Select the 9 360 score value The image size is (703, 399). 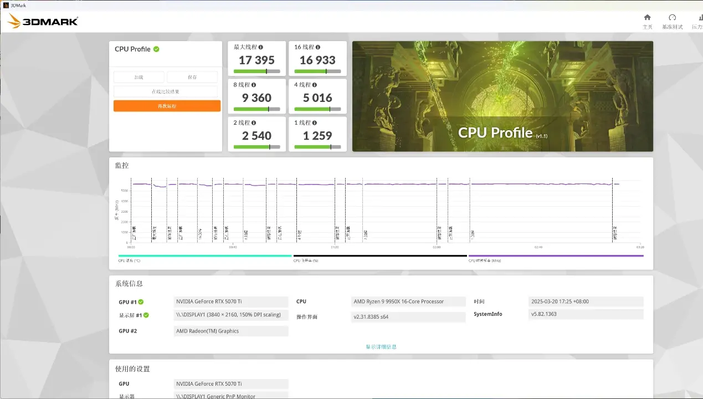click(x=256, y=98)
